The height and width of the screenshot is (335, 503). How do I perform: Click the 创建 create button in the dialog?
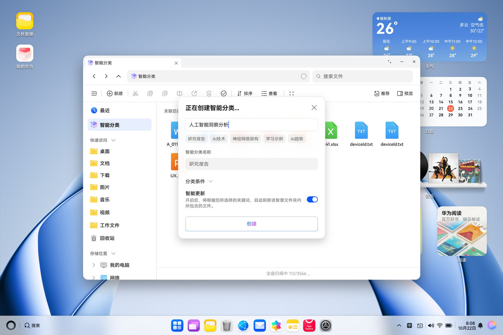click(x=251, y=224)
